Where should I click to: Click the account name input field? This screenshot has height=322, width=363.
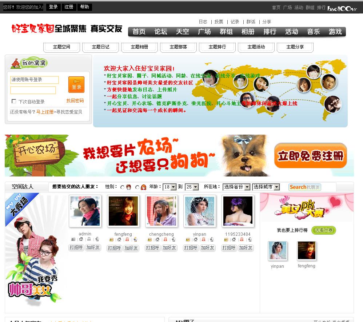pos(35,80)
